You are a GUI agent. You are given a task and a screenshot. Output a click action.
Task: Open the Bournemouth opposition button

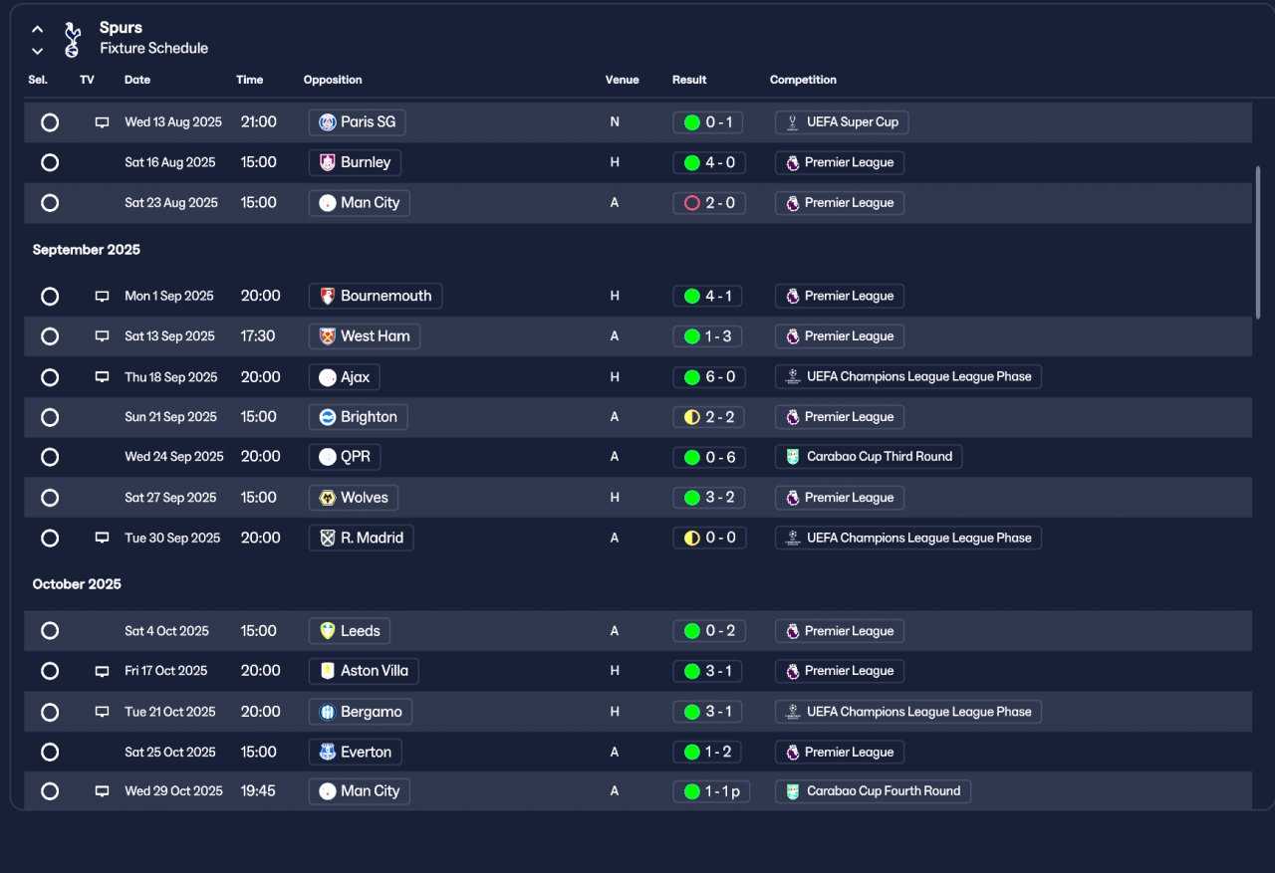click(376, 296)
